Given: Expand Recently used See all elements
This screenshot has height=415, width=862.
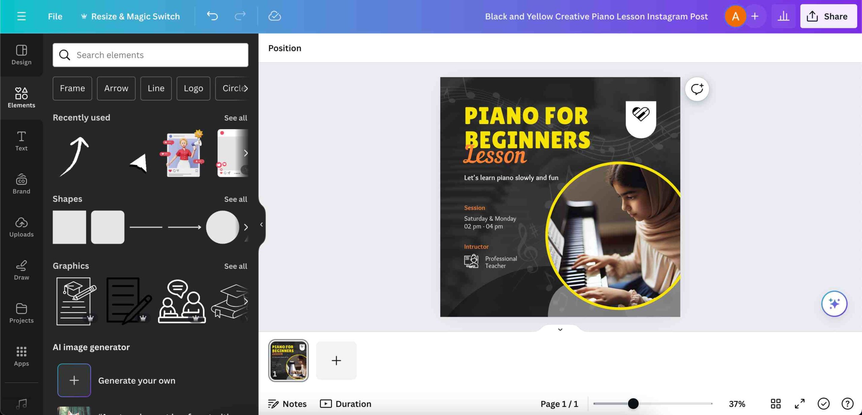Looking at the screenshot, I should coord(235,117).
